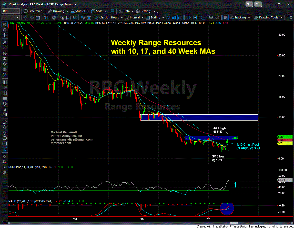Screen dimensions: 294x228
Task: Click the yellow 3.71 moving average tag
Action: (x=285, y=143)
